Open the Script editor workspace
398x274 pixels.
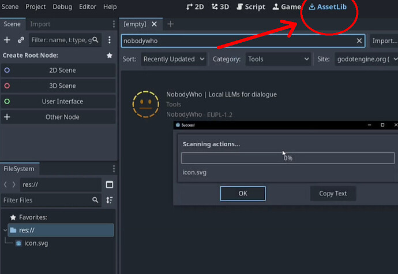tap(251, 7)
